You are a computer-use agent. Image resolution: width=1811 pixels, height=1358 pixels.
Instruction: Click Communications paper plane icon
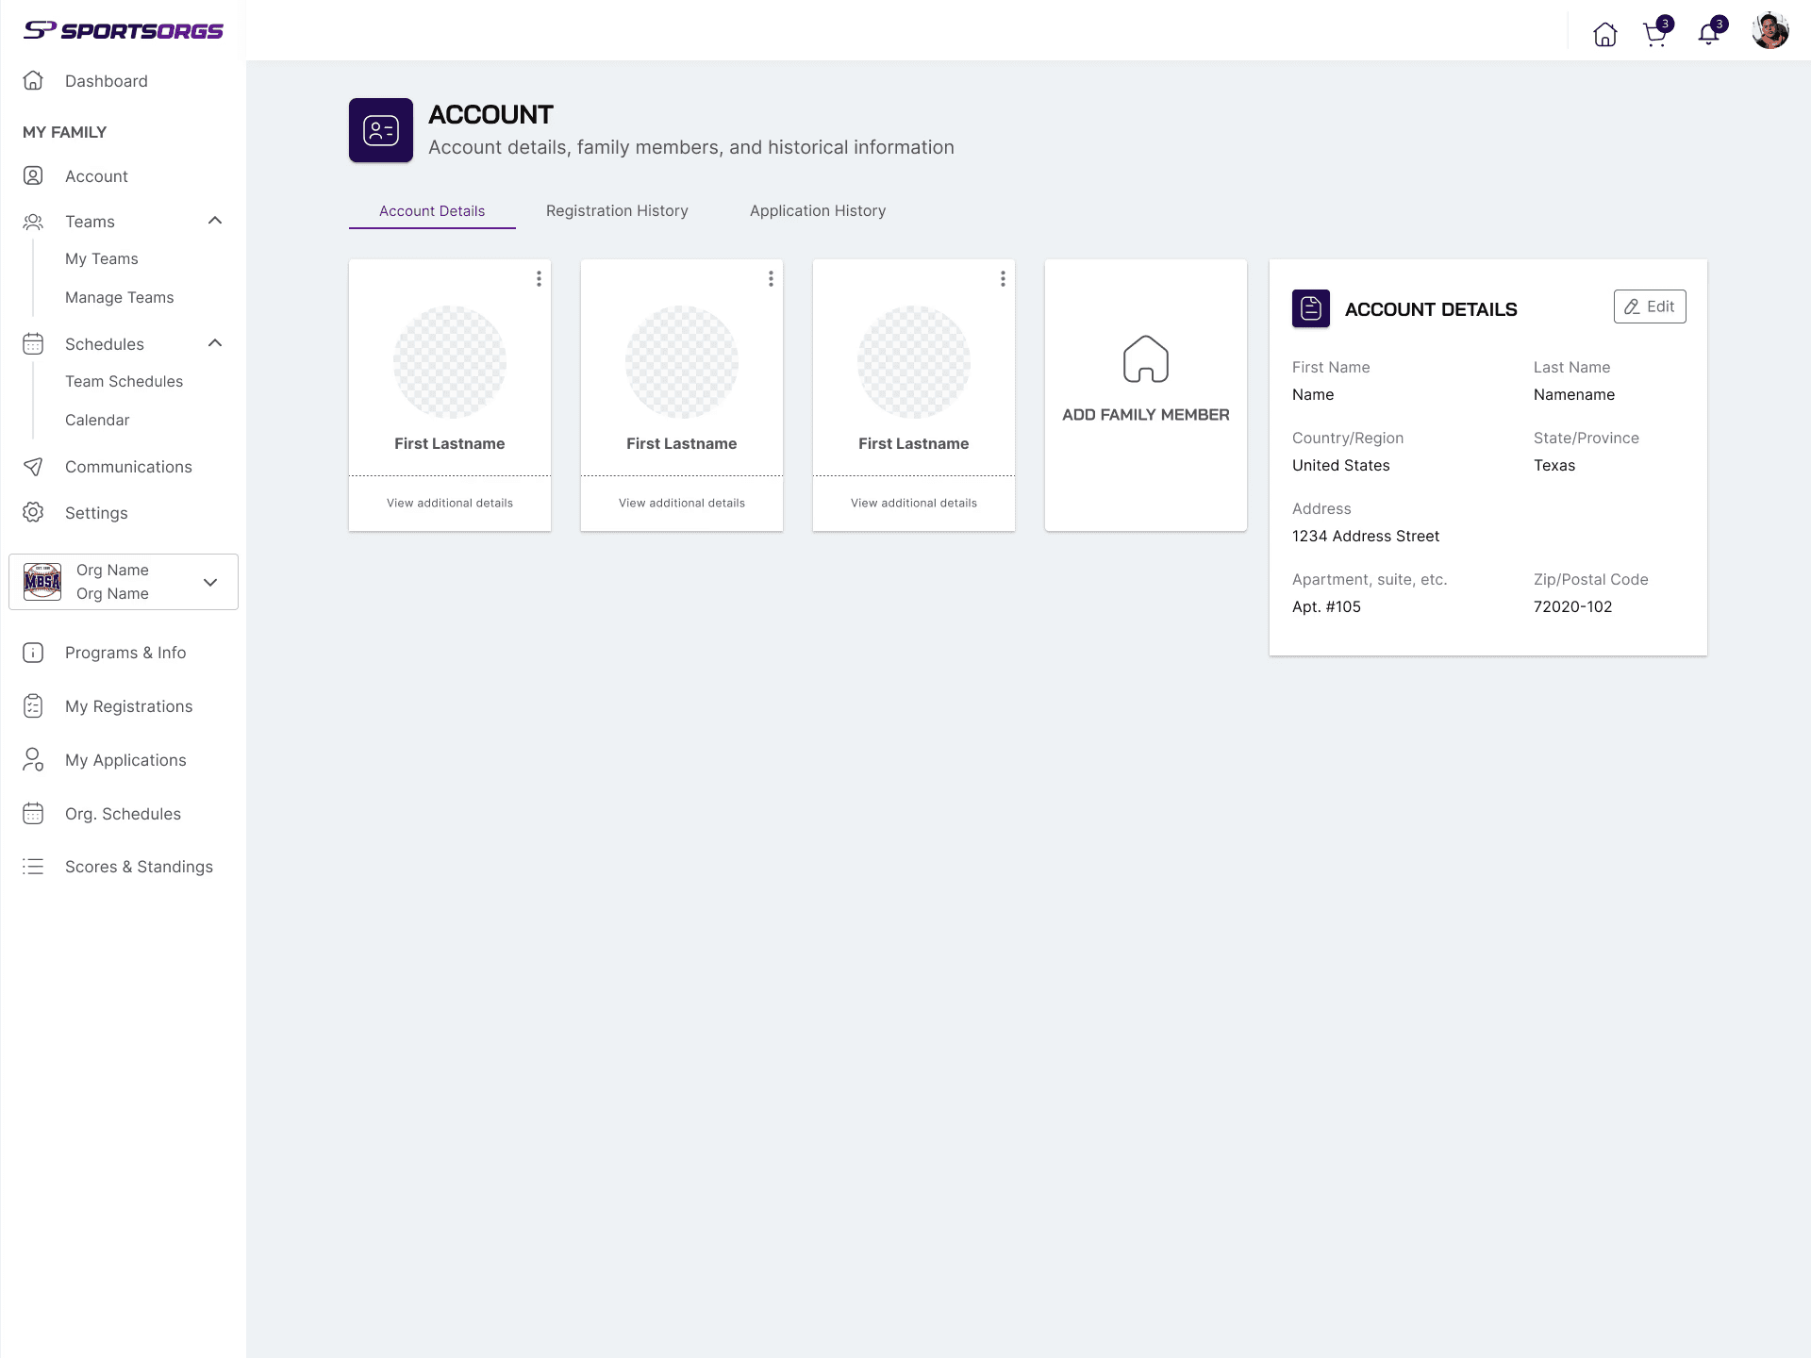33,467
